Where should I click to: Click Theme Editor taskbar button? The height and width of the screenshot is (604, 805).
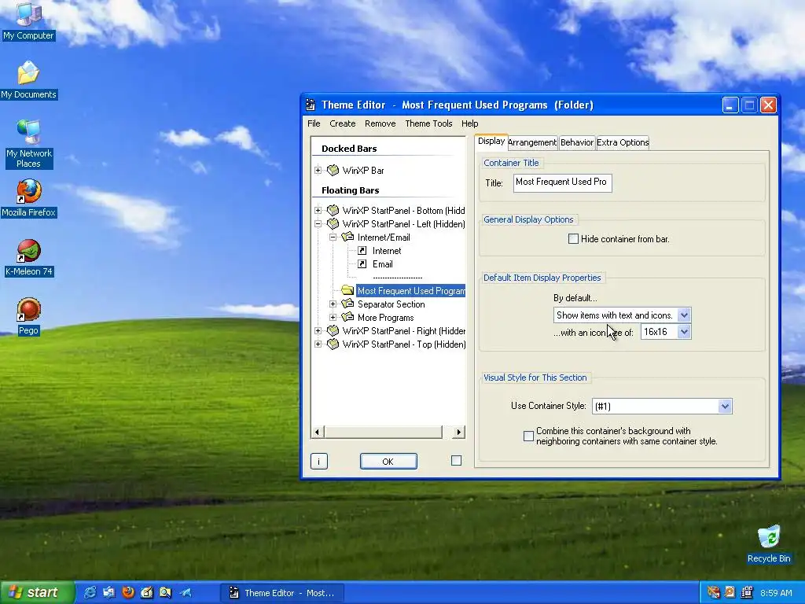[281, 593]
